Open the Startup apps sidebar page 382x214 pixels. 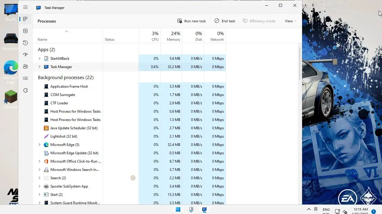click(x=25, y=55)
